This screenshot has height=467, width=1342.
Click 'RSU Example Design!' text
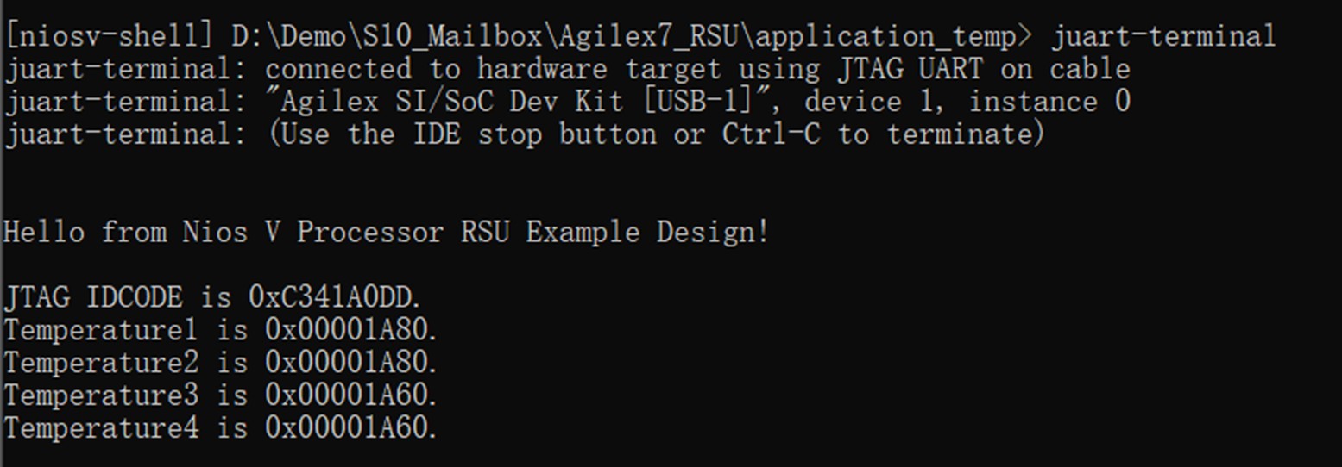coord(615,232)
